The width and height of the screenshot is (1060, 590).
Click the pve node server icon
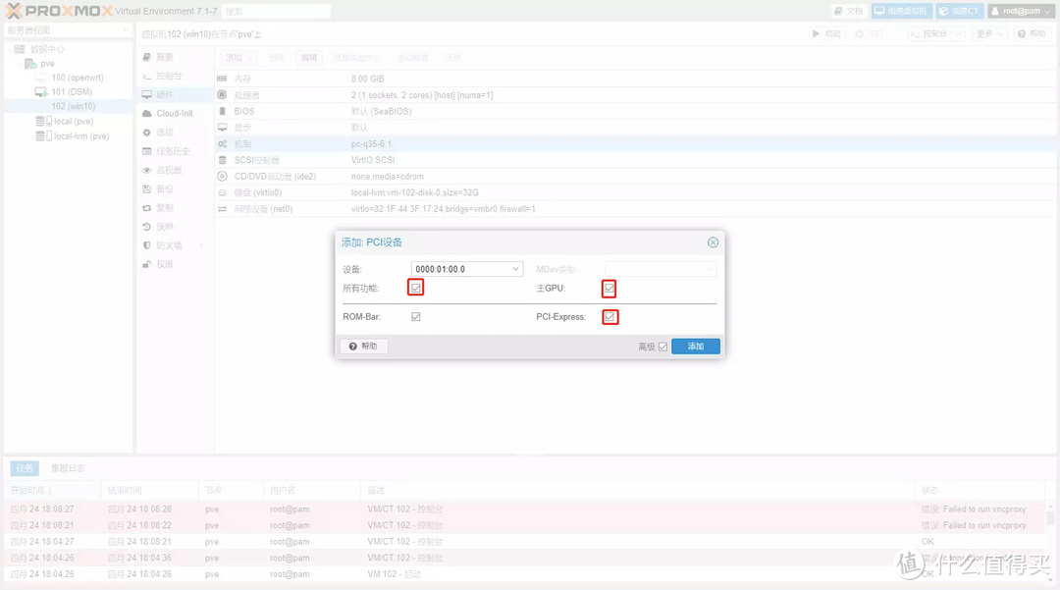tap(30, 64)
